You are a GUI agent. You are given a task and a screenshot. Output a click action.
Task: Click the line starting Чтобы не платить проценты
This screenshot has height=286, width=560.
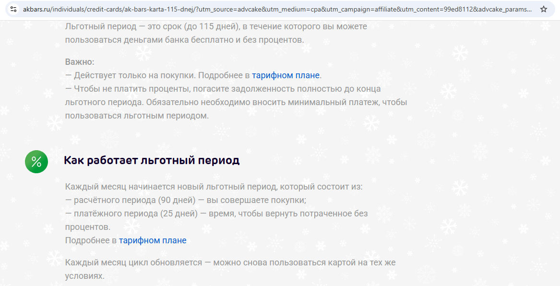pyautogui.click(x=226, y=89)
